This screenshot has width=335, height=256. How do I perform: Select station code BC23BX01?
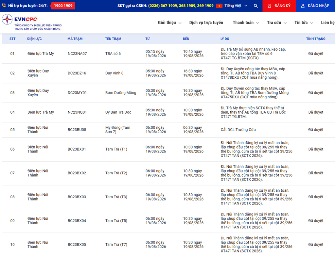click(x=77, y=149)
